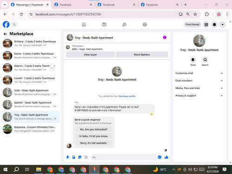Send a thumbs up like

click(x=166, y=157)
